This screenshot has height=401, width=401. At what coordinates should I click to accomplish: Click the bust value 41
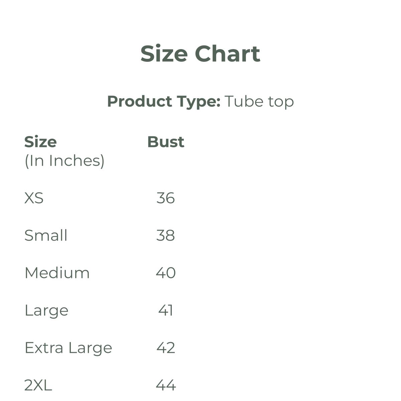coord(165,310)
